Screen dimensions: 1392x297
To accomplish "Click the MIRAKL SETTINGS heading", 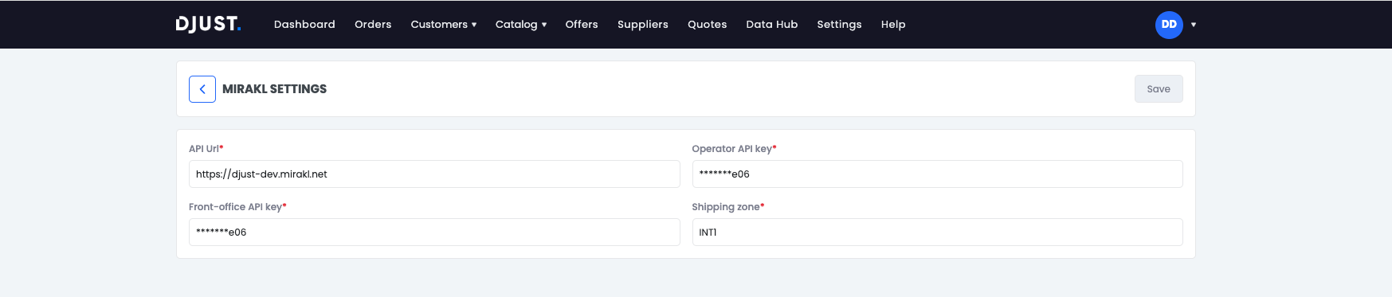I will (x=274, y=89).
